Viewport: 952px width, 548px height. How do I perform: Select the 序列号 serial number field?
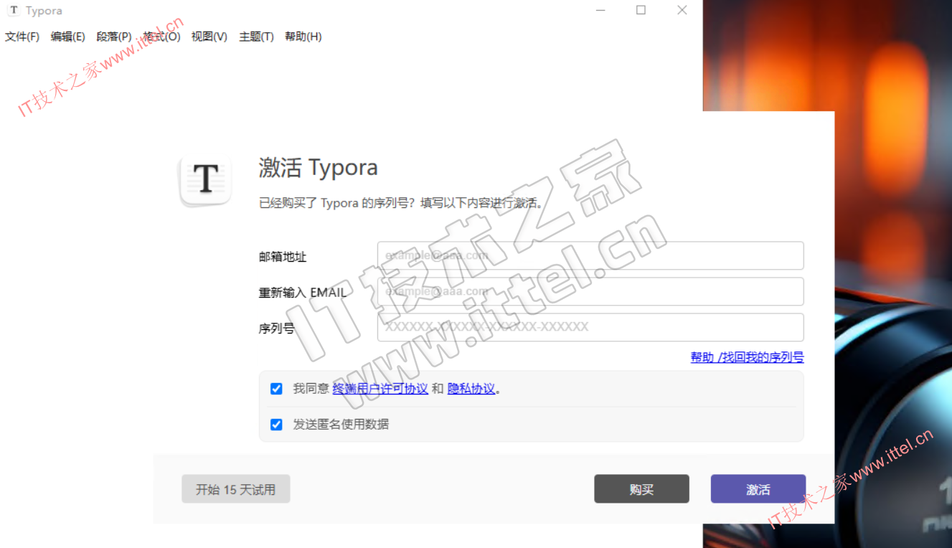click(590, 327)
